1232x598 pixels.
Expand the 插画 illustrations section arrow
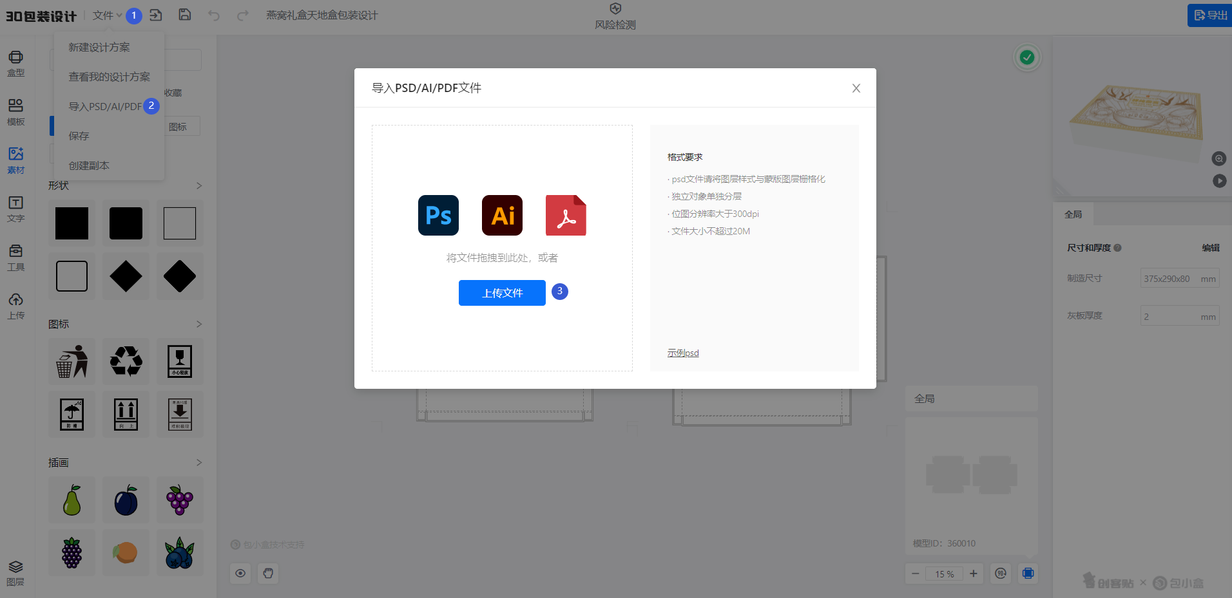pyautogui.click(x=199, y=462)
